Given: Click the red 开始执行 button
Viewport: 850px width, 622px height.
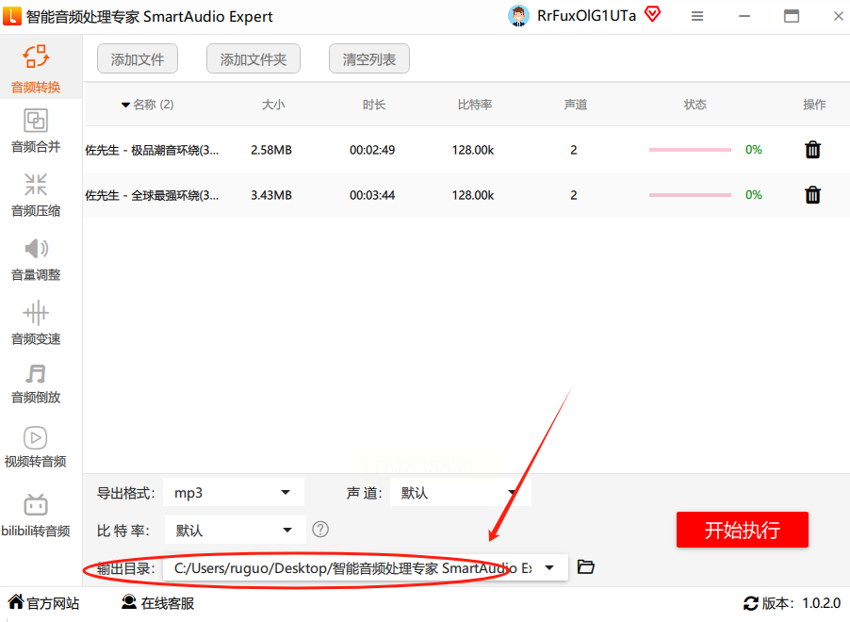Looking at the screenshot, I should click(x=743, y=530).
